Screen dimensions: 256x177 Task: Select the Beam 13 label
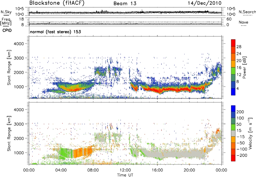[x=125, y=4]
